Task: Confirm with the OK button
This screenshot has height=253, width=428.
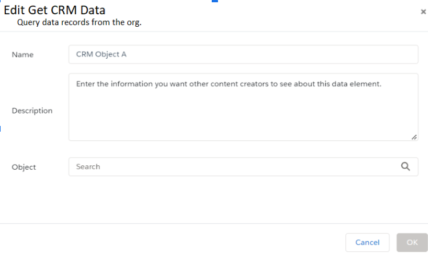Action: click(412, 242)
